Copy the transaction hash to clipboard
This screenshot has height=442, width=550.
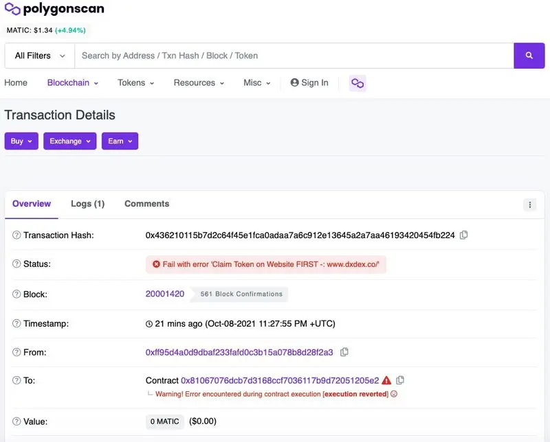click(464, 235)
